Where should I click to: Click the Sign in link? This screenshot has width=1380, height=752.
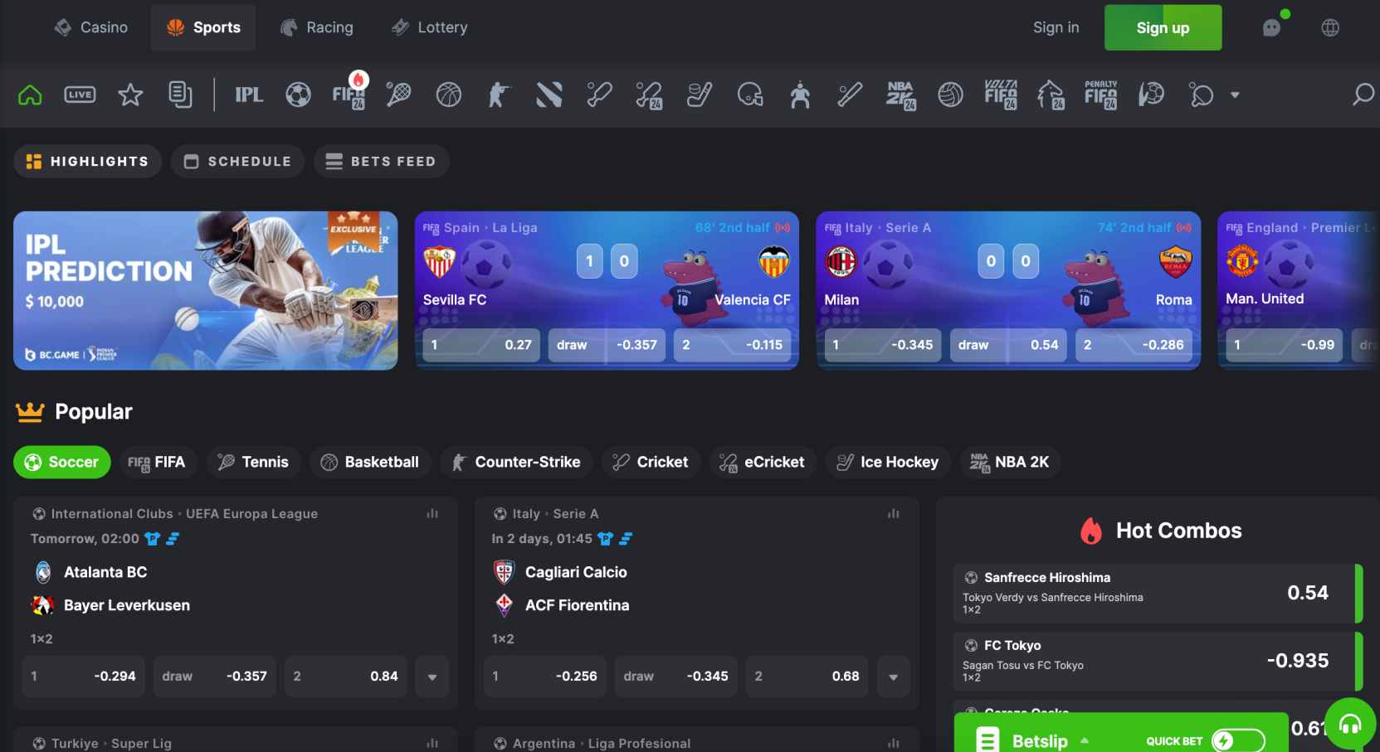(1056, 27)
